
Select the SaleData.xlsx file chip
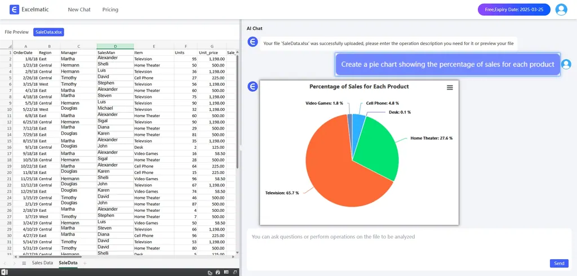coord(48,32)
